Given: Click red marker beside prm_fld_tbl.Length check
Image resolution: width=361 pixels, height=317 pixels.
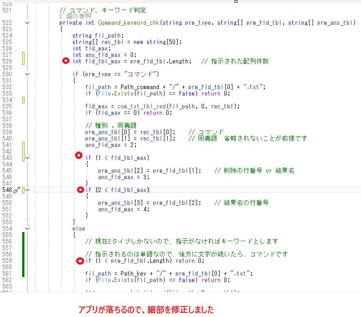Looking at the screenshot, I should pyautogui.click(x=79, y=261).
